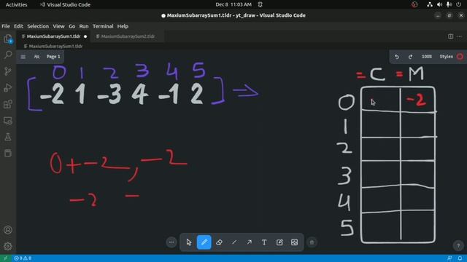Open the Extensions view
Image resolution: width=467 pixels, height=262 pixels.
[x=8, y=104]
